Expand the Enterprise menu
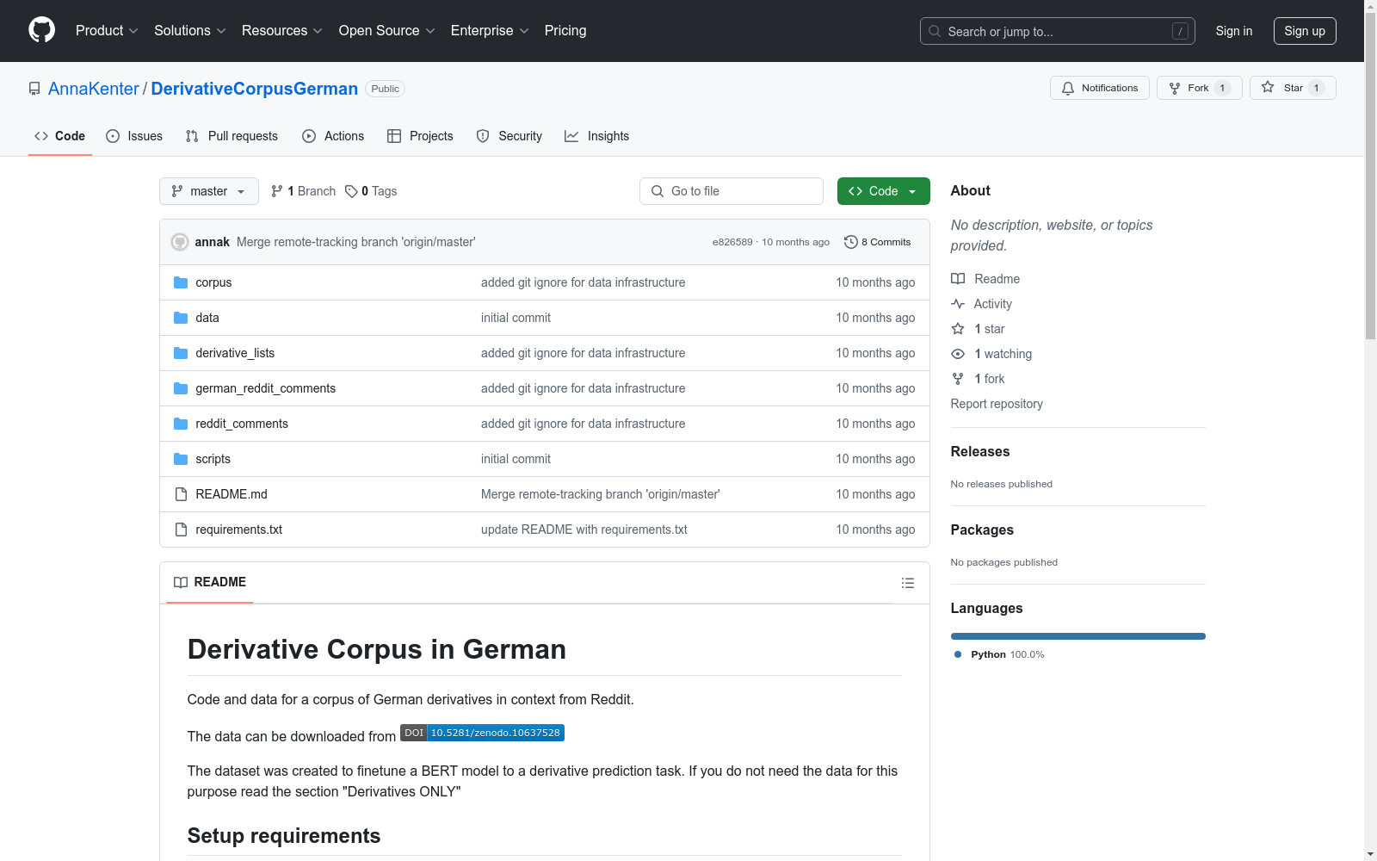1377x861 pixels. (x=490, y=30)
